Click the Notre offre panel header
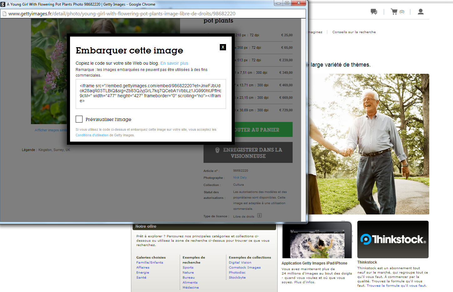 pos(204,227)
